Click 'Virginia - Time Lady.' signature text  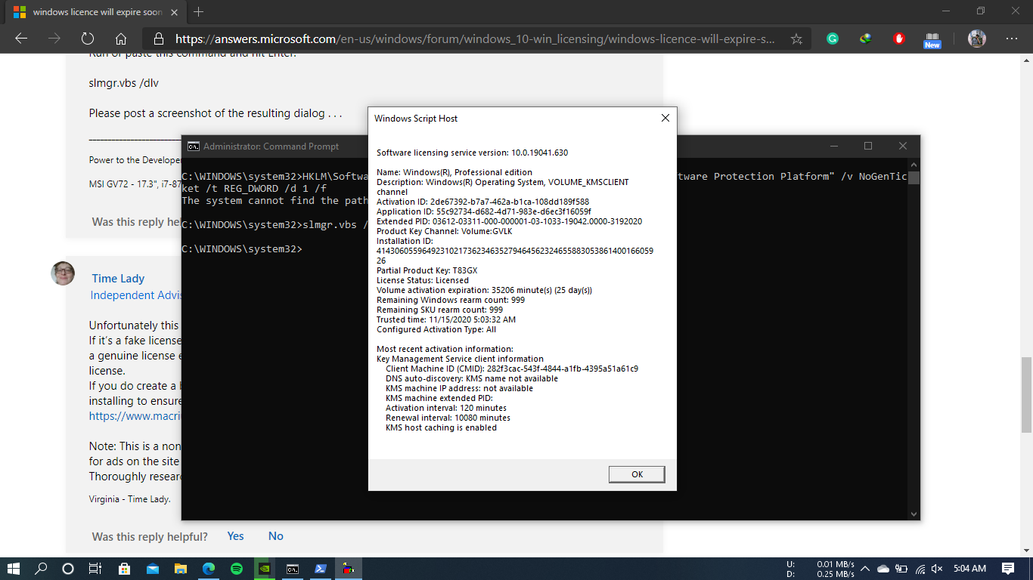coord(129,499)
